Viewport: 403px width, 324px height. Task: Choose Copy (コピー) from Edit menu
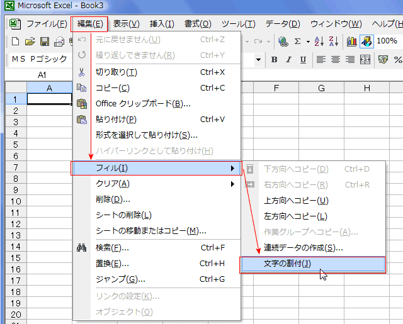point(157,88)
